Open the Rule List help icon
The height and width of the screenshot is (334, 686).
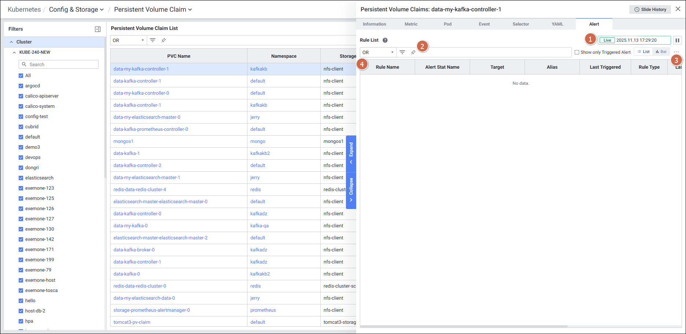[385, 40]
